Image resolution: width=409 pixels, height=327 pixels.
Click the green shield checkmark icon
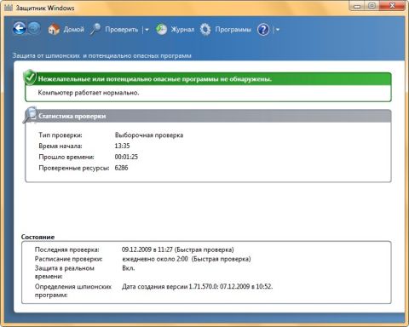coord(30,77)
